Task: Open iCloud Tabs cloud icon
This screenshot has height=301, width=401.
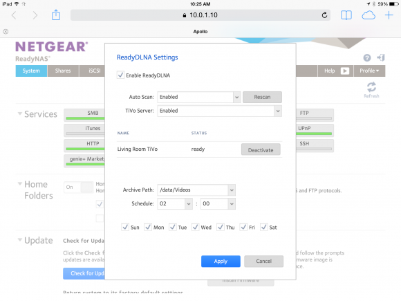Action: point(369,15)
